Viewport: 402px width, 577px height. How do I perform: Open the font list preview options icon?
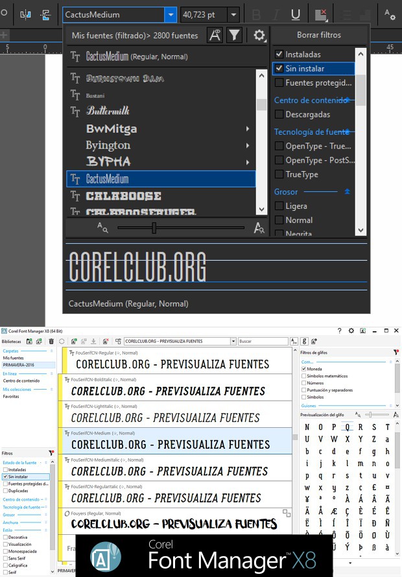[x=215, y=36]
